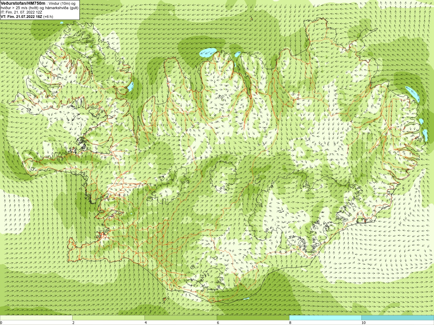This screenshot has width=434, height=325.
Task: Click the 'IT: Fim. 21. 07. 2022 12Z' line
Action: pyautogui.click(x=21, y=12)
